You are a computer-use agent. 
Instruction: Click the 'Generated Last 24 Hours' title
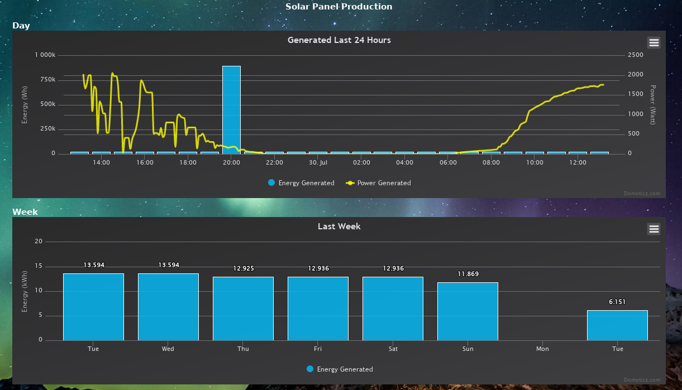(x=339, y=40)
